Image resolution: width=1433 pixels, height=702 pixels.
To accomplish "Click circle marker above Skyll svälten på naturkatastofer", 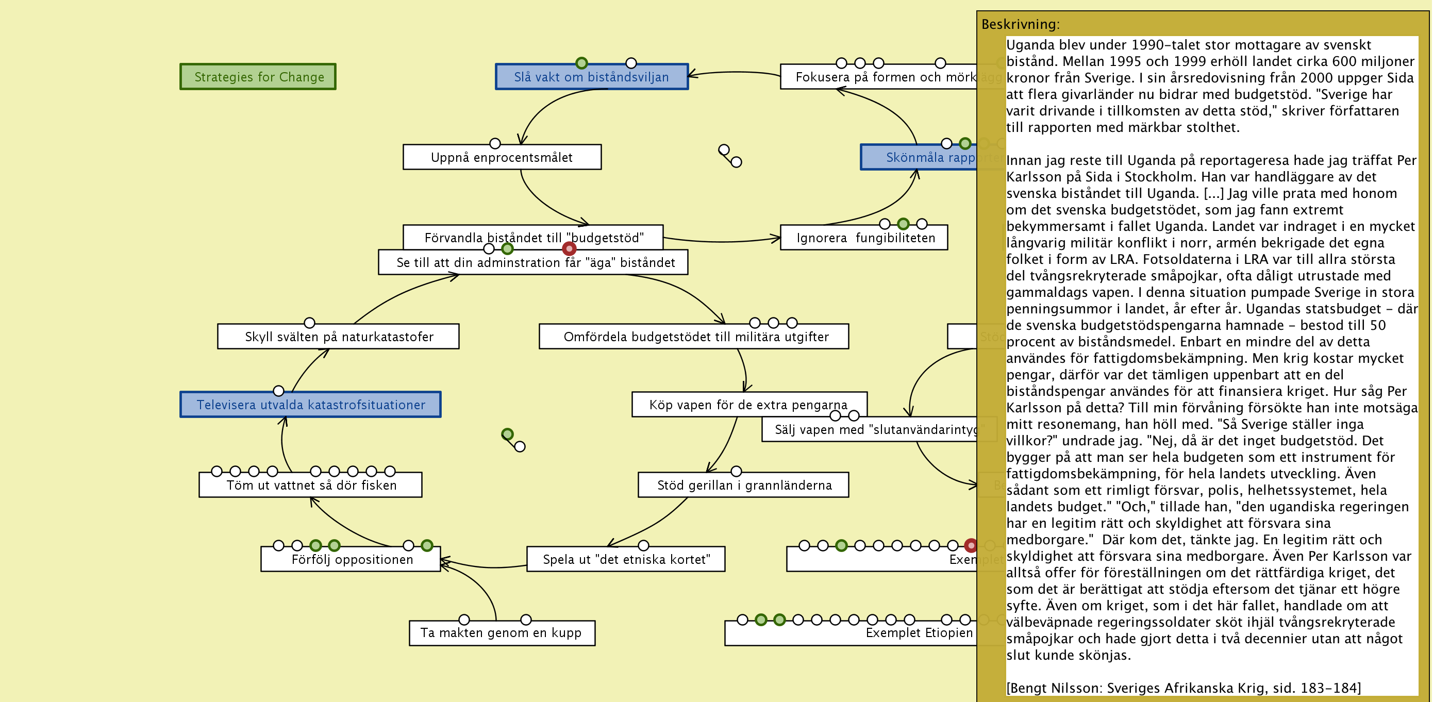I will pos(309,323).
